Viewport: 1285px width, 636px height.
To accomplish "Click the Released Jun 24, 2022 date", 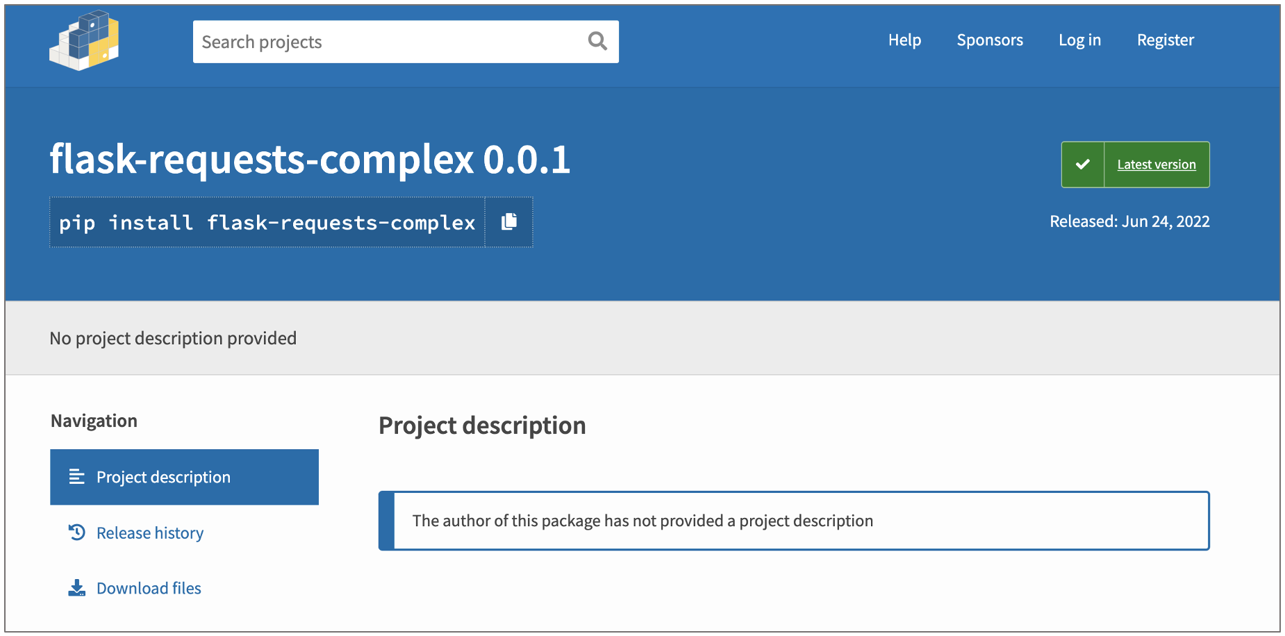I will coord(1129,221).
